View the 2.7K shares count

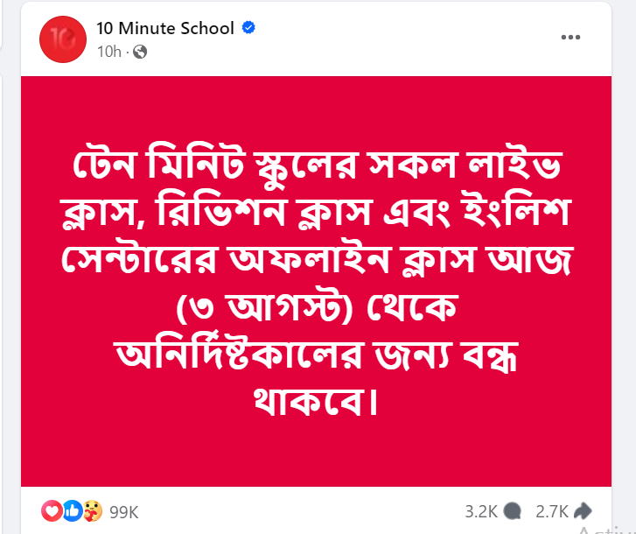552,512
